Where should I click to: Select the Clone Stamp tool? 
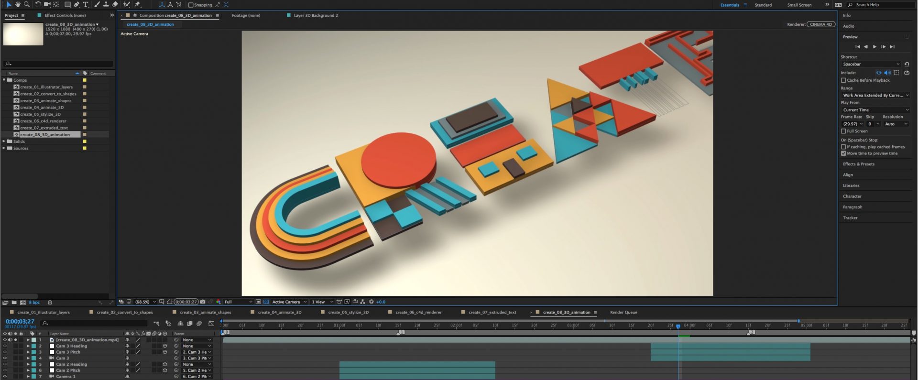click(x=106, y=4)
